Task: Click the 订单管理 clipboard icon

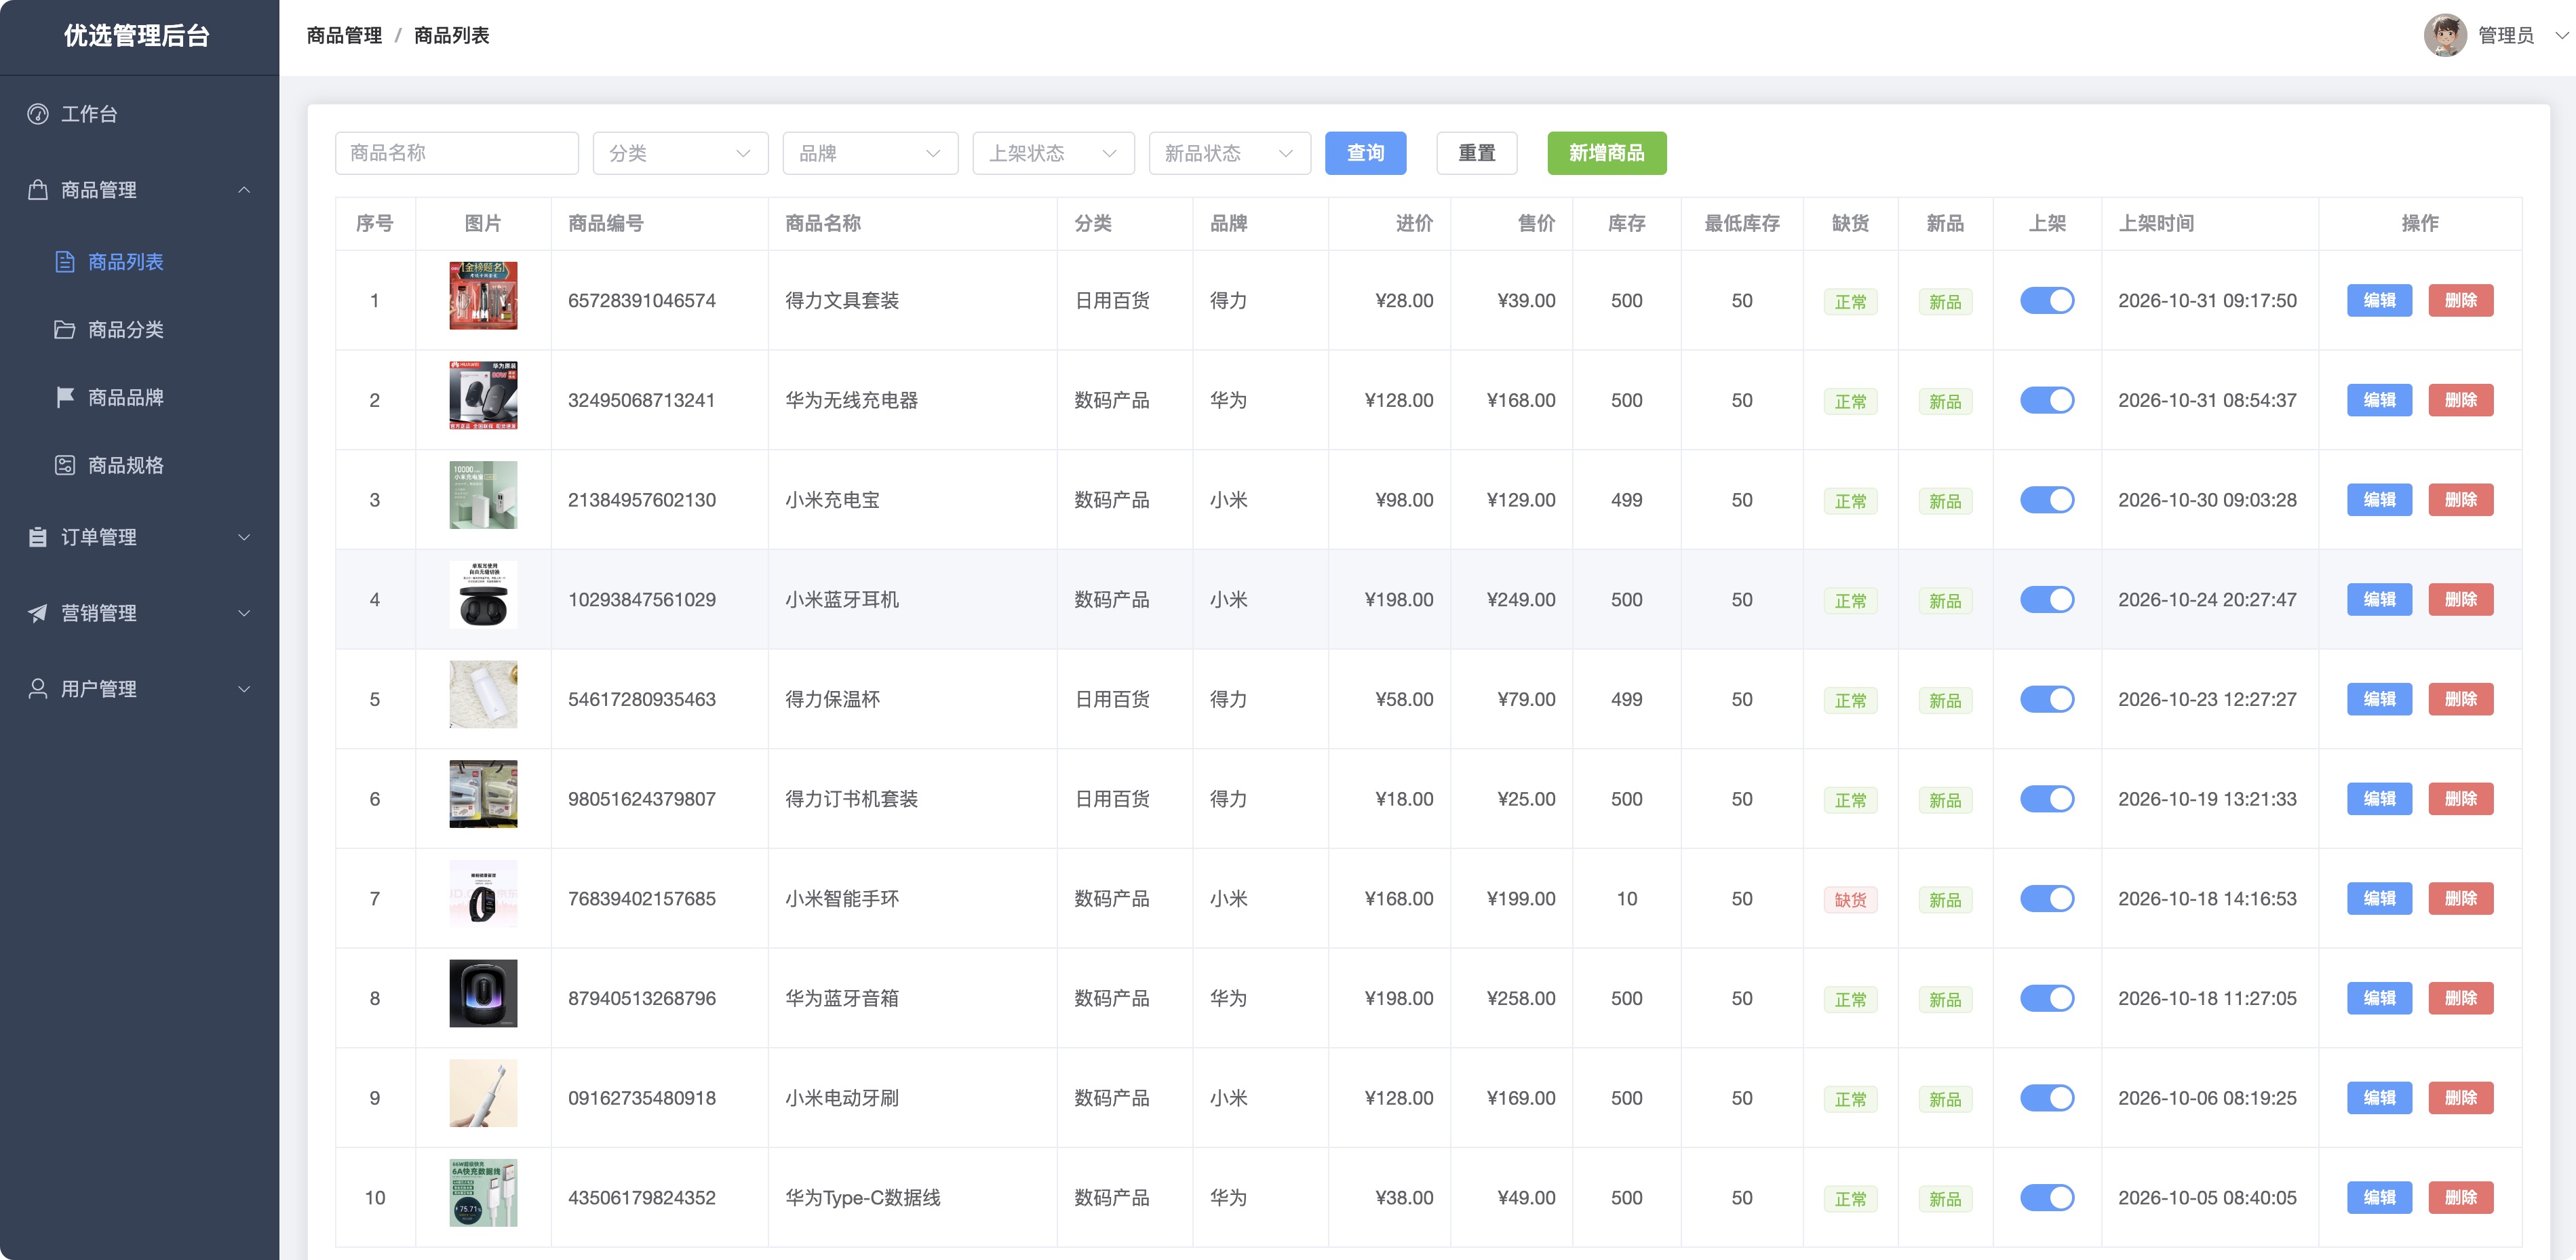Action: tap(38, 538)
